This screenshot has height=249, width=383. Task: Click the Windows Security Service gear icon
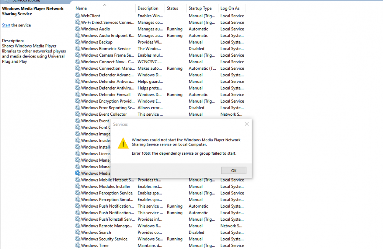pos(77,239)
